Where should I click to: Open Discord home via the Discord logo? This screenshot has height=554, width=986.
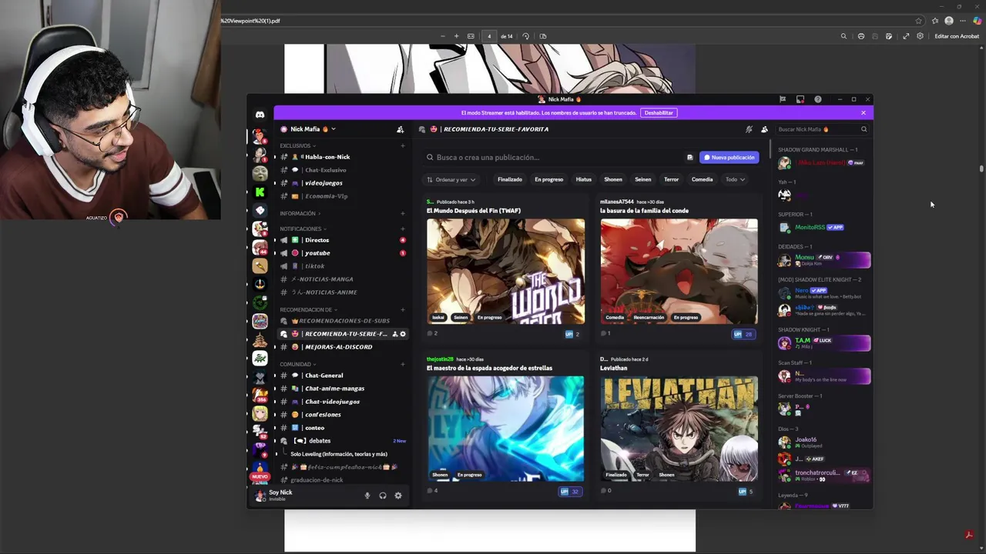(x=260, y=115)
